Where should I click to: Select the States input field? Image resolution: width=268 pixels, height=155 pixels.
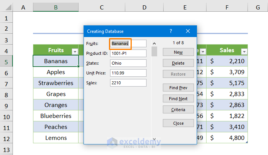coord(128,63)
